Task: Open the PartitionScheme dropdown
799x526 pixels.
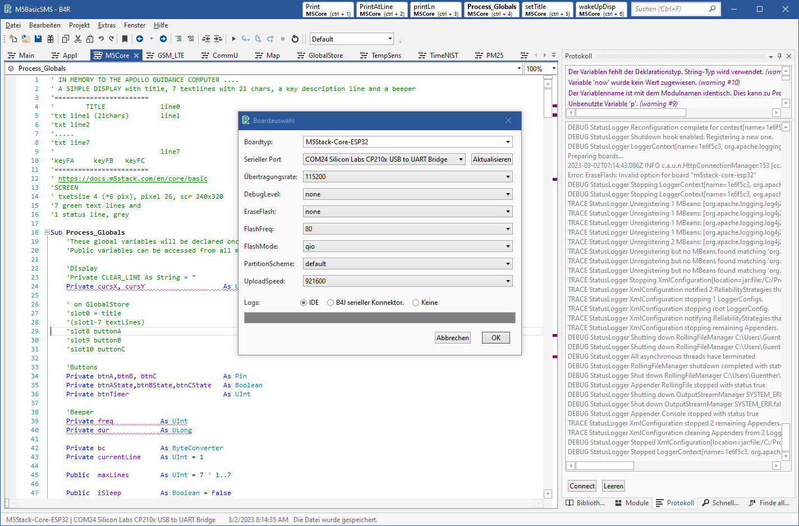Action: coord(407,264)
